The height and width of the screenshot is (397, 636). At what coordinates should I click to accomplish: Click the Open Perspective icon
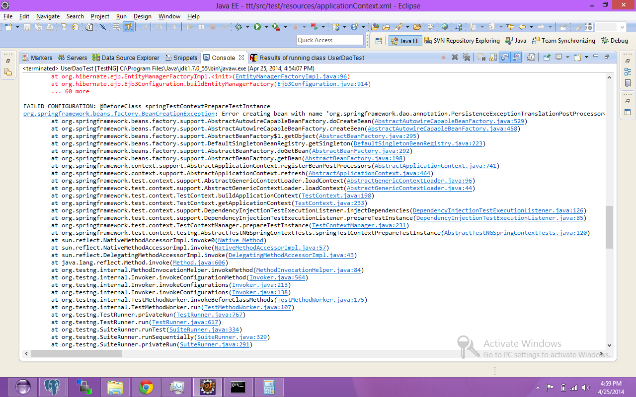click(x=379, y=41)
